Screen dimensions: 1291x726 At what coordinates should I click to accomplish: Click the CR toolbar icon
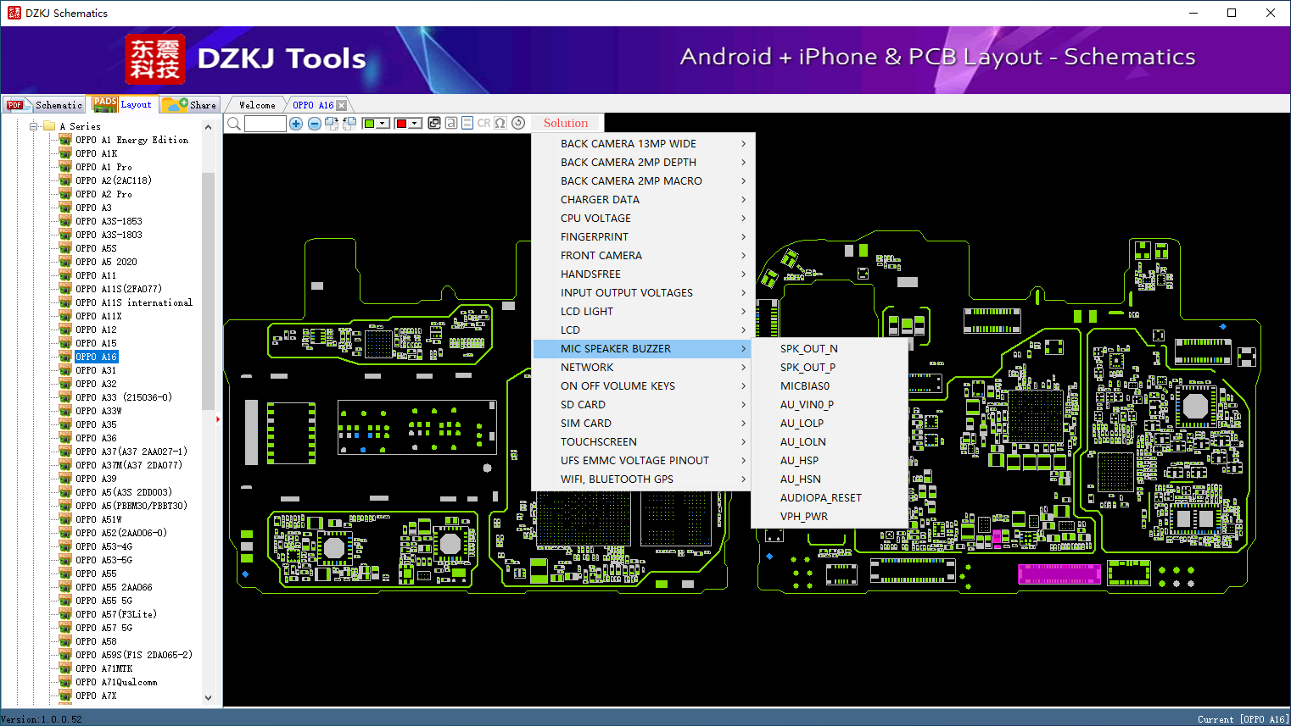point(484,123)
